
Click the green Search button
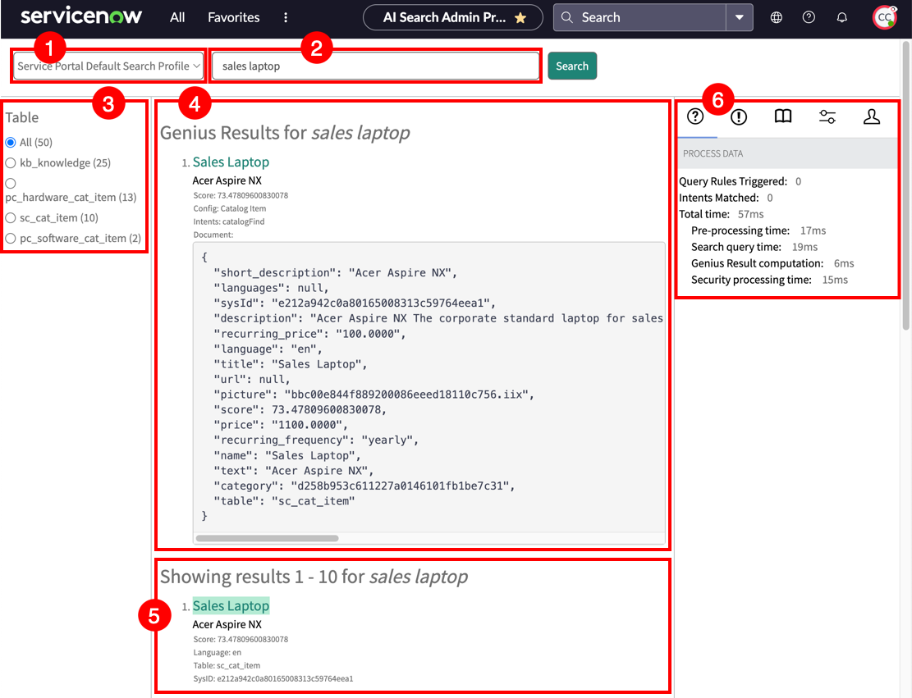[572, 66]
